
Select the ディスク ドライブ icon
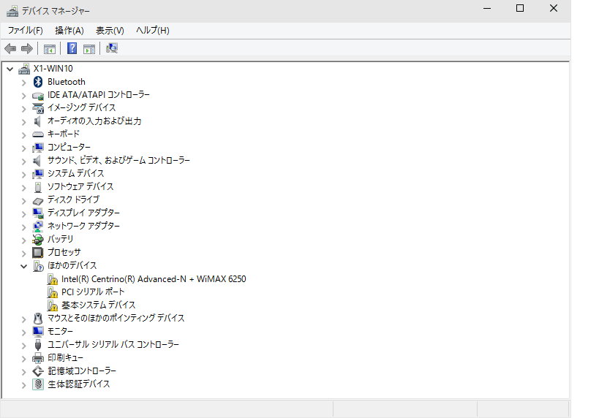click(38, 201)
